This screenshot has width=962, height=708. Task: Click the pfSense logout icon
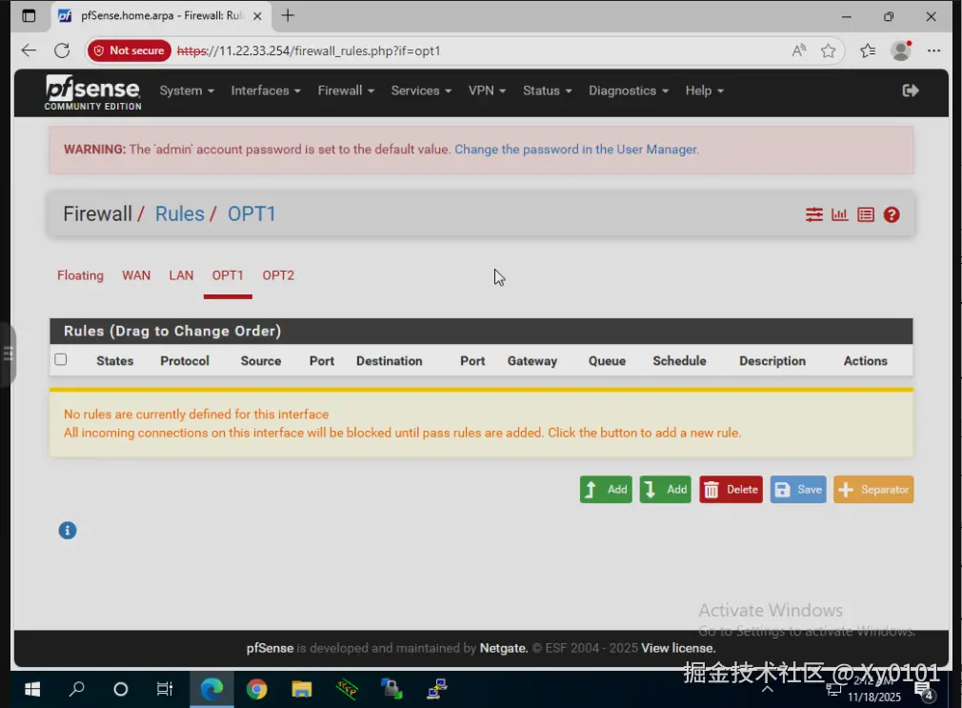911,91
